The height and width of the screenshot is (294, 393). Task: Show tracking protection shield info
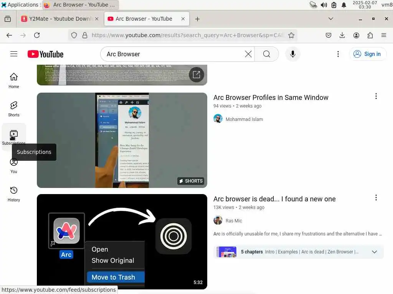[x=74, y=35]
